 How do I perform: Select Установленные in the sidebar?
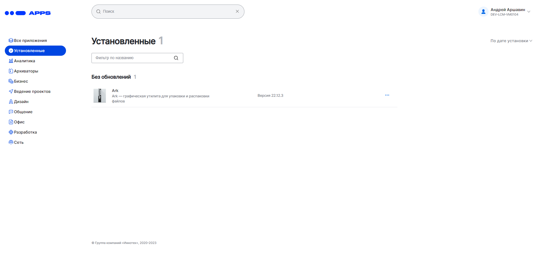[29, 51]
